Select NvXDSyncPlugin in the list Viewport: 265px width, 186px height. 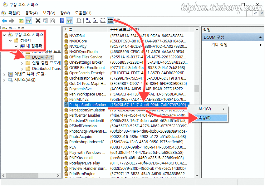point(83,52)
